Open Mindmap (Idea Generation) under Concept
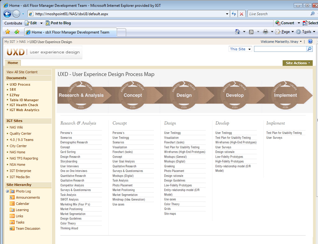318x244 pixels. click(x=129, y=199)
